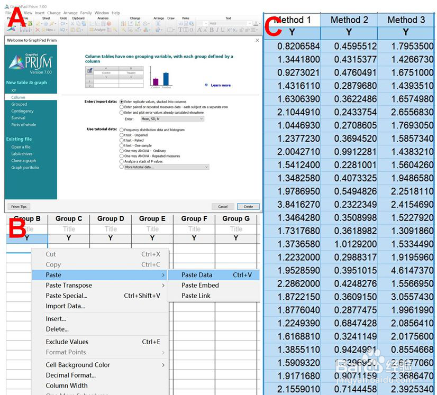This screenshot has width=437, height=395.
Task: Open the Window menu
Action: [102, 13]
